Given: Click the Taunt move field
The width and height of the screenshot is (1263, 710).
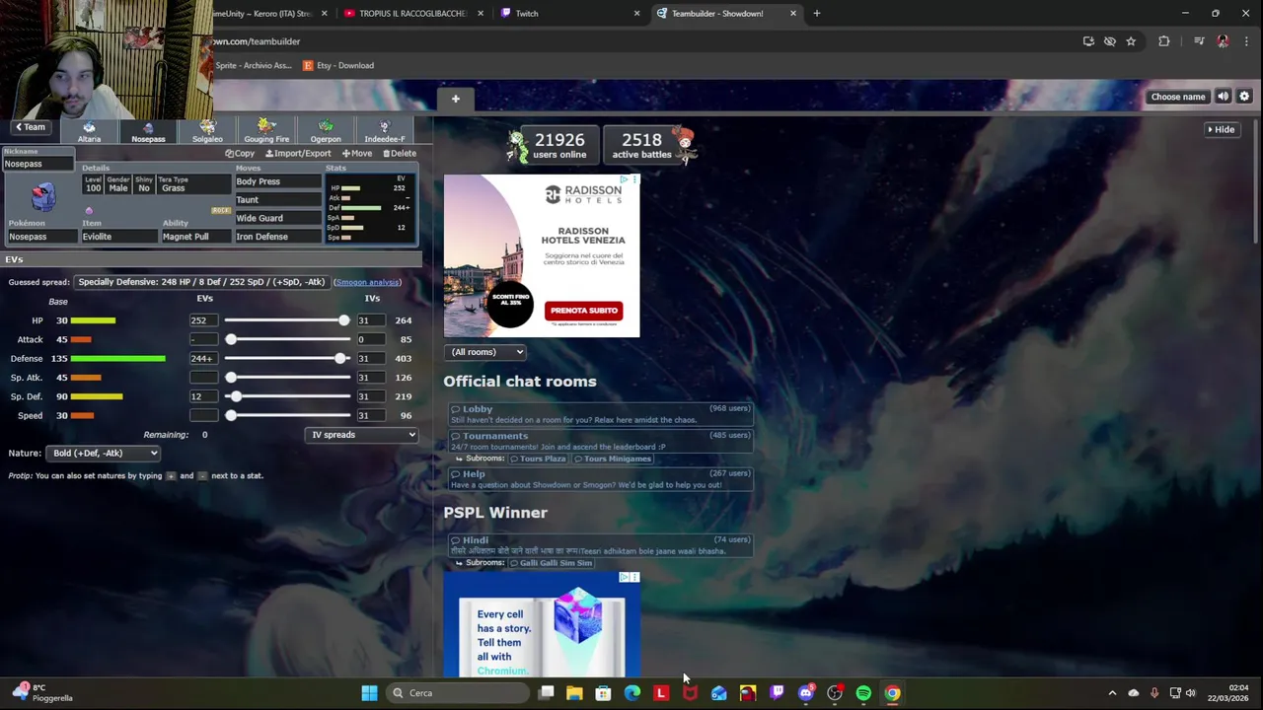Looking at the screenshot, I should pyautogui.click(x=277, y=200).
